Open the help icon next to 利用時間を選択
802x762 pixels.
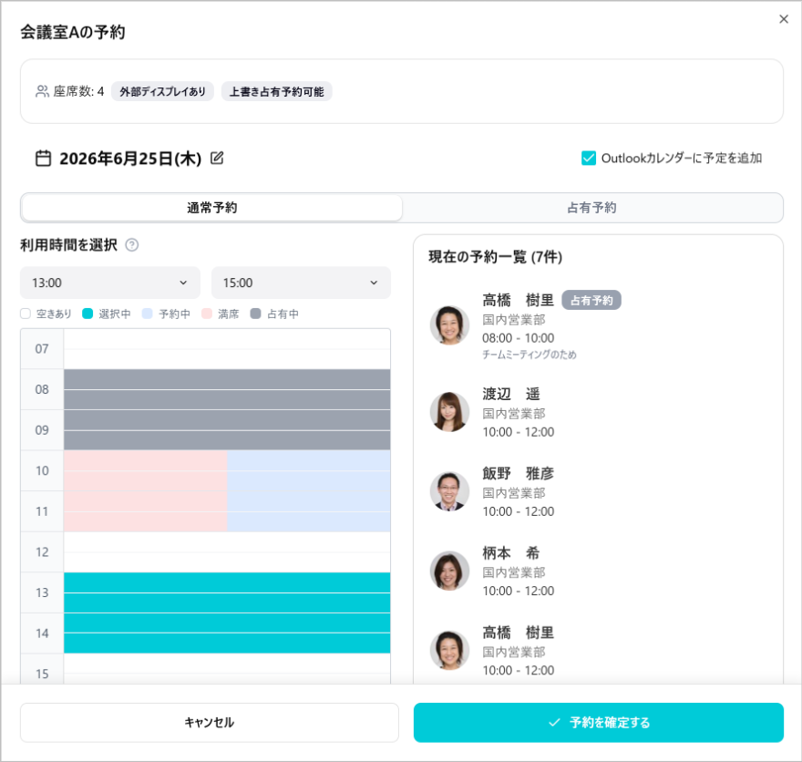(x=132, y=245)
